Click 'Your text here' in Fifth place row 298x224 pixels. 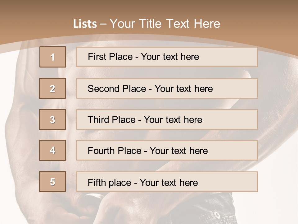click(x=169, y=182)
